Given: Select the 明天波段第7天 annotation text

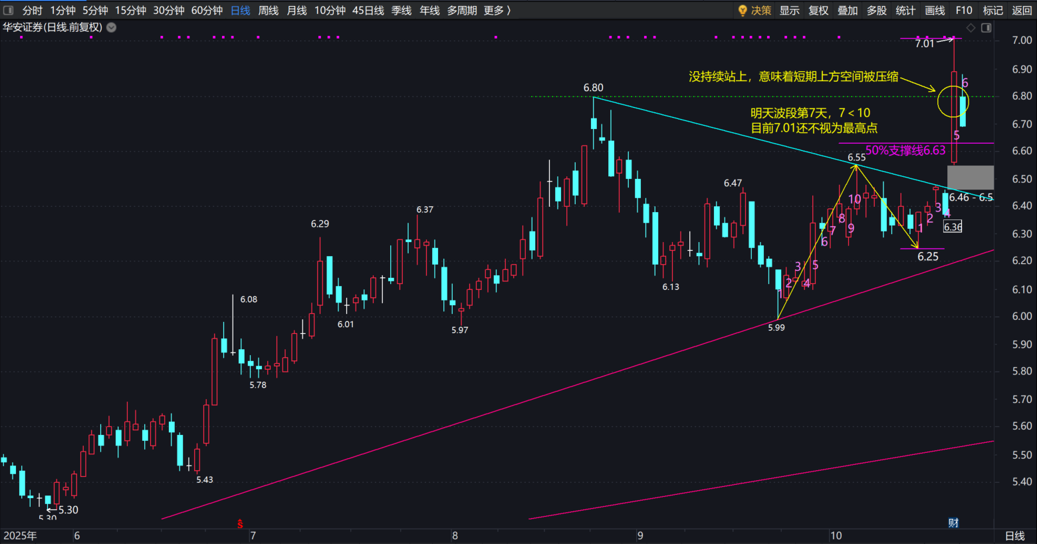Looking at the screenshot, I should pyautogui.click(x=810, y=113).
